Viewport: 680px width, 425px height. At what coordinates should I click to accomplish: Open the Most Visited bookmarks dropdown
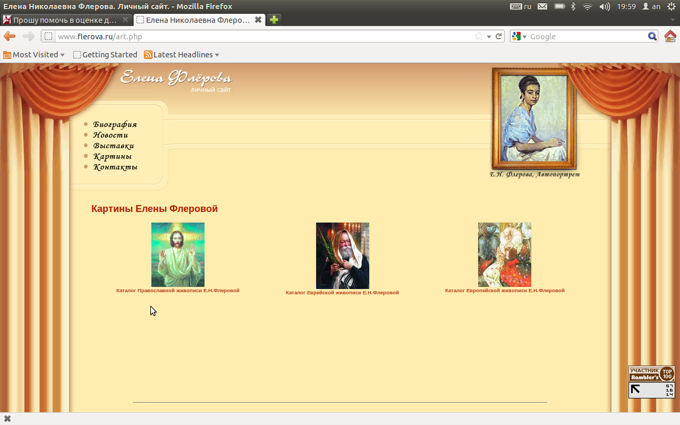coord(34,55)
